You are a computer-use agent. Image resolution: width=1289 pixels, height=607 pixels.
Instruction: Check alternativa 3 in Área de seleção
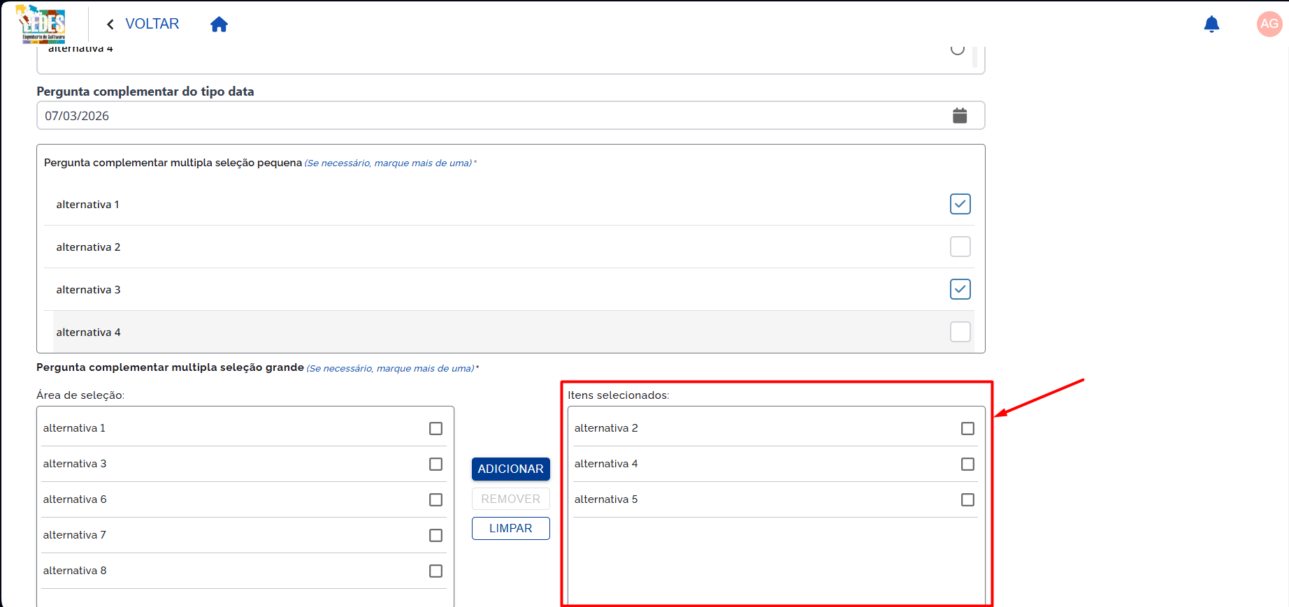(x=435, y=464)
